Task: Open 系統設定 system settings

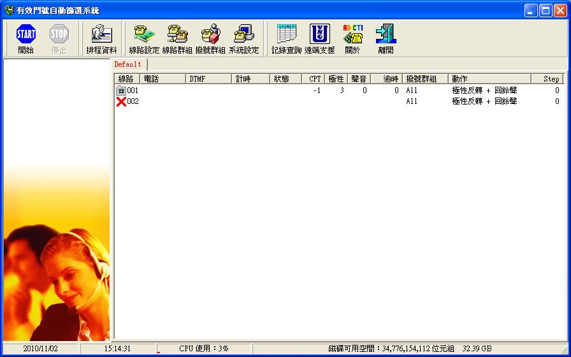Action: pyautogui.click(x=243, y=39)
